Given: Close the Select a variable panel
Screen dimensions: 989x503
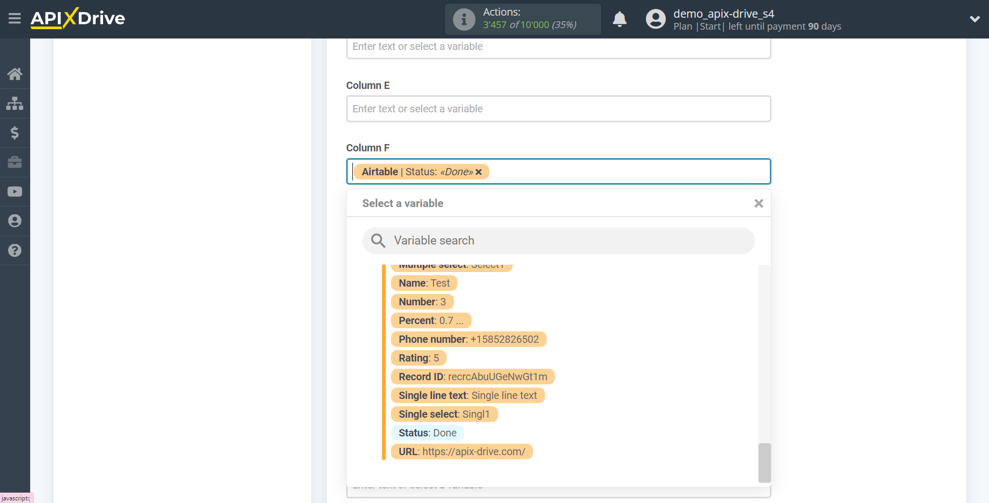Looking at the screenshot, I should (x=758, y=203).
